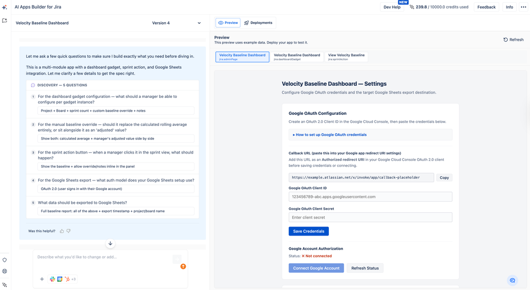The height and width of the screenshot is (290, 530).
Task: Click answer 'Full baseline report' box
Action: pyautogui.click(x=116, y=211)
